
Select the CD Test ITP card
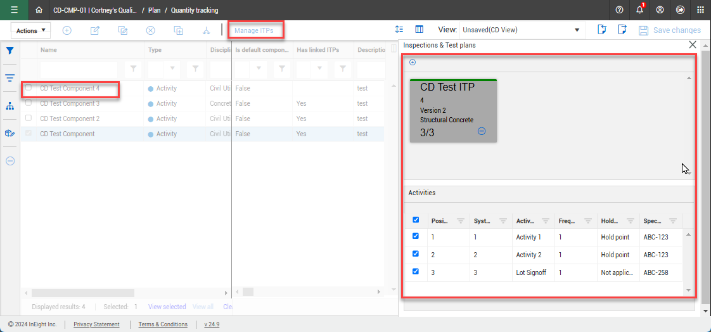click(x=453, y=111)
